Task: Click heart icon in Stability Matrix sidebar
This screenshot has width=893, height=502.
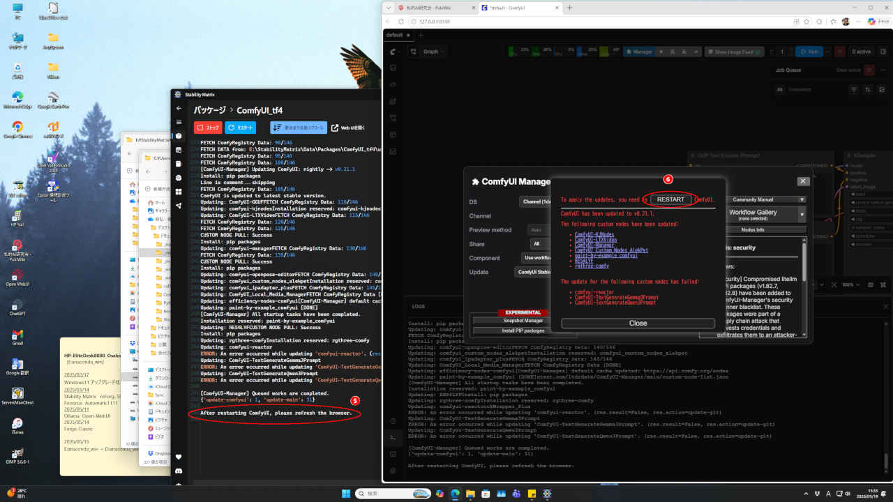Action: [179, 457]
